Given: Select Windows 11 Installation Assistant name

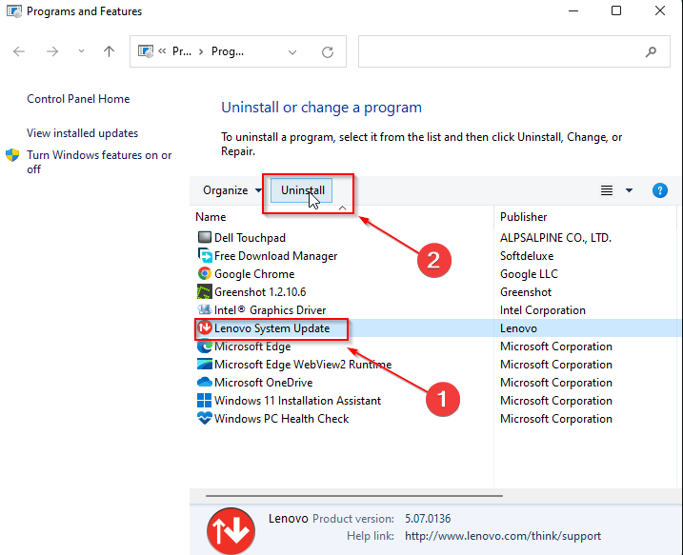Looking at the screenshot, I should (297, 401).
